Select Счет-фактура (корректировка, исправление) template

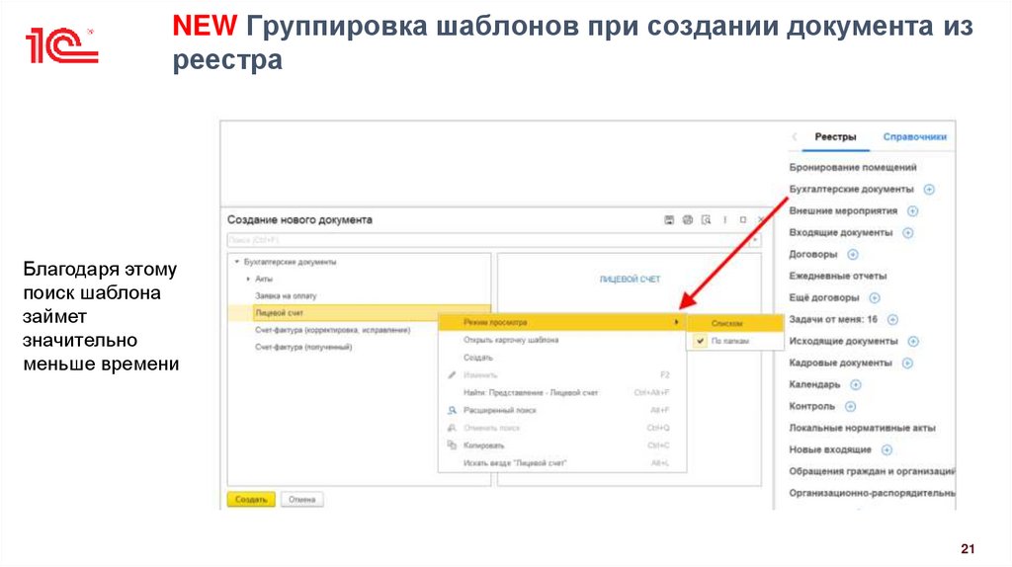tap(332, 330)
